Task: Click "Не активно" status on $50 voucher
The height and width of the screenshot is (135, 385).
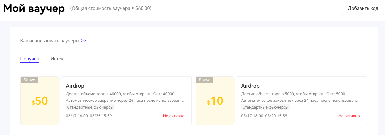Action: coord(174,116)
